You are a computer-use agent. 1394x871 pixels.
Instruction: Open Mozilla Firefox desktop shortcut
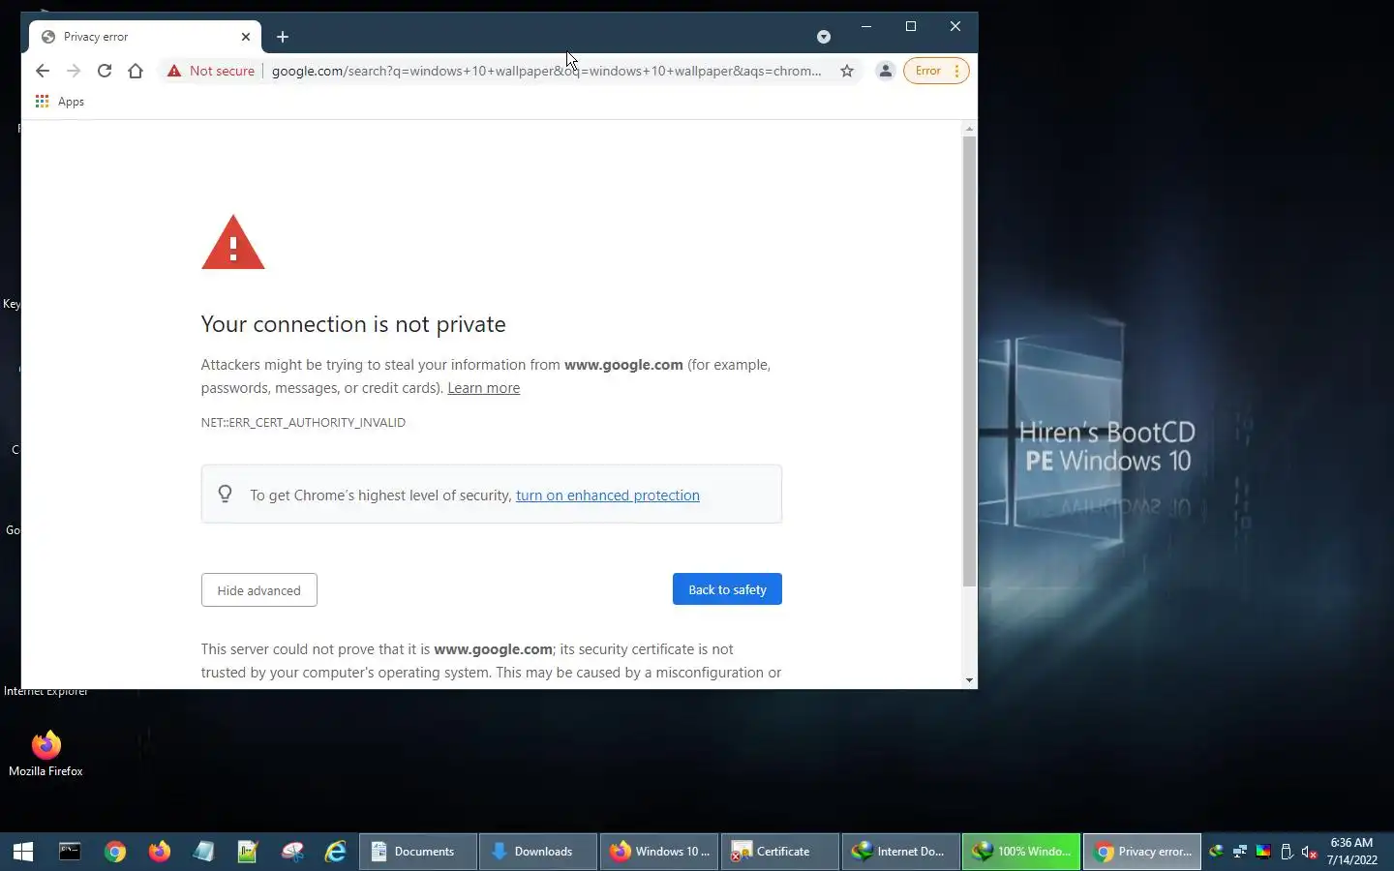coord(45,753)
